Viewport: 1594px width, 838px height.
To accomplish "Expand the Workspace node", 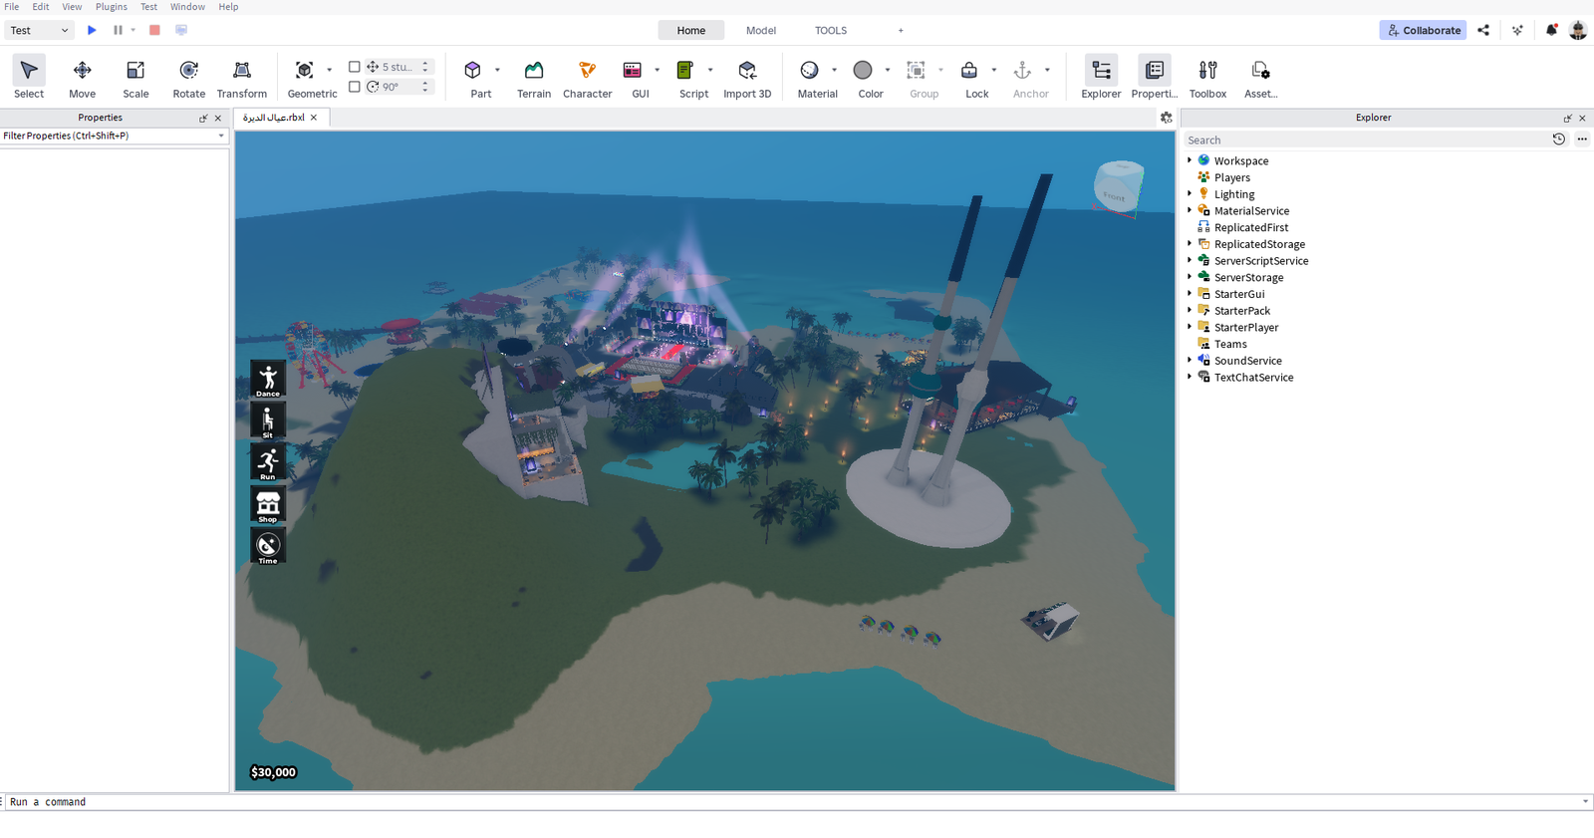I will 1190,160.
